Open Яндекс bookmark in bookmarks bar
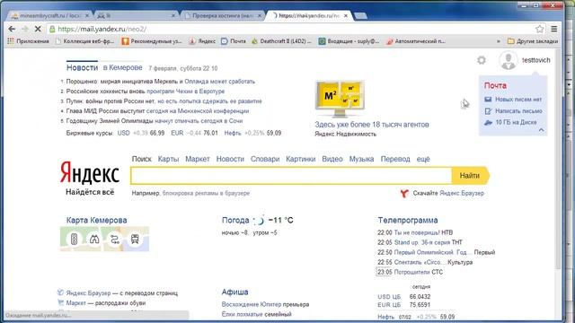The width and height of the screenshot is (575, 323). click(202, 41)
